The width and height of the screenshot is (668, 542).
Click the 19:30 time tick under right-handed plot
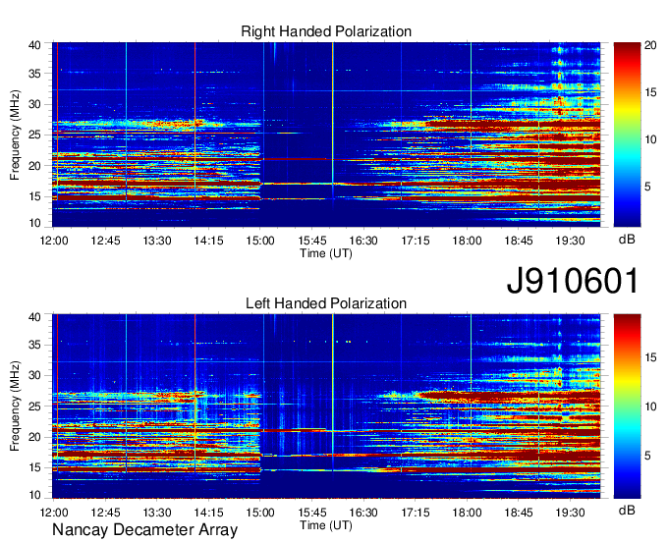pyautogui.click(x=570, y=241)
